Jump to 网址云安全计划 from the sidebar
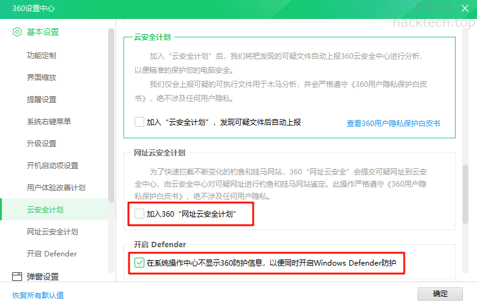 [x=53, y=232]
